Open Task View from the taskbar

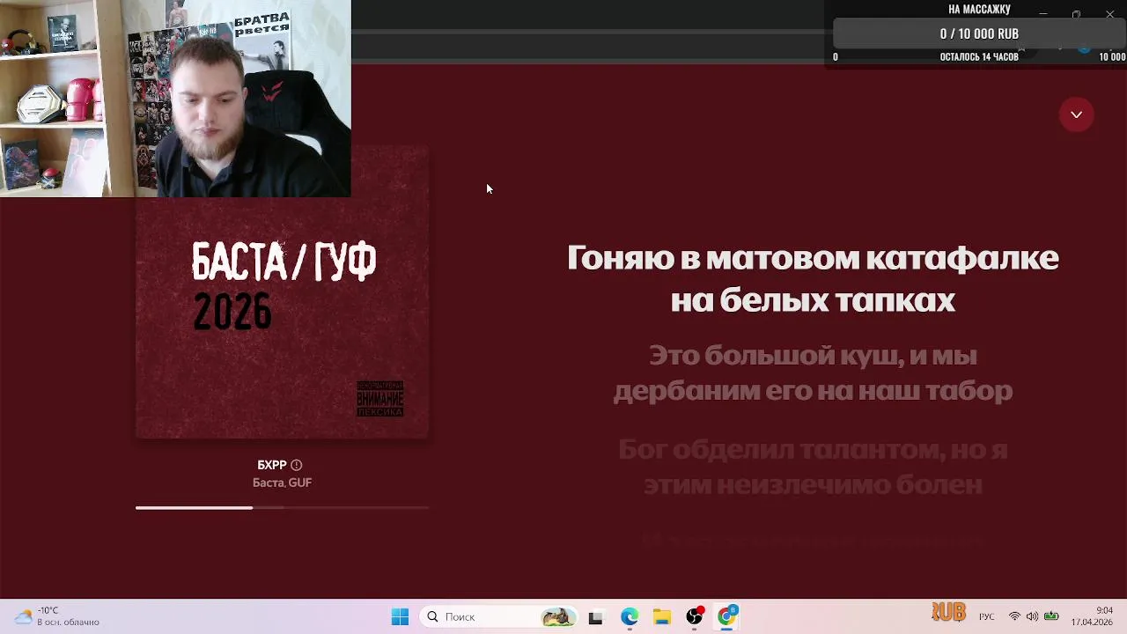[595, 617]
